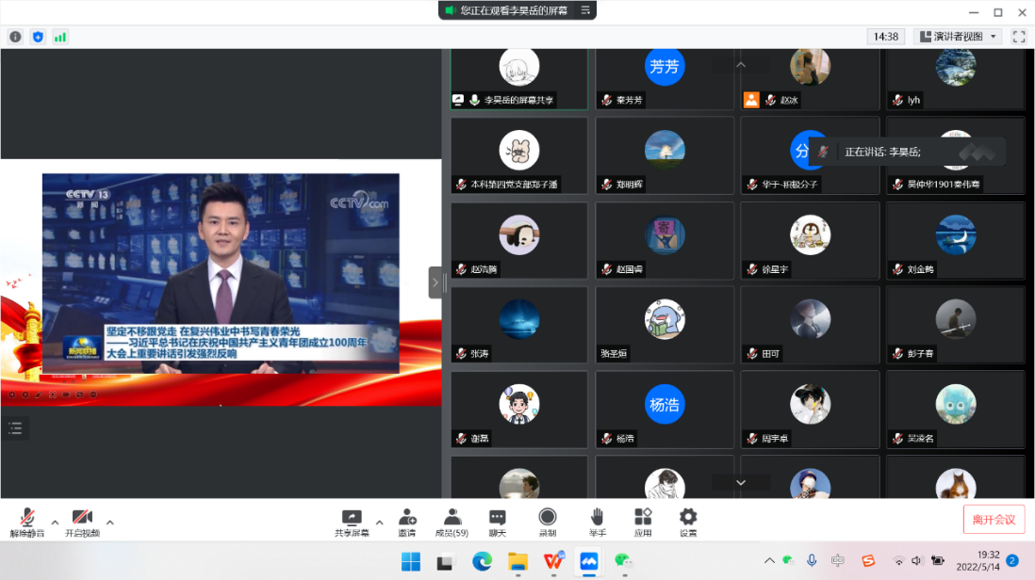This screenshot has height=580, width=1035.
Task: Start recording with 录制
Action: point(548,523)
